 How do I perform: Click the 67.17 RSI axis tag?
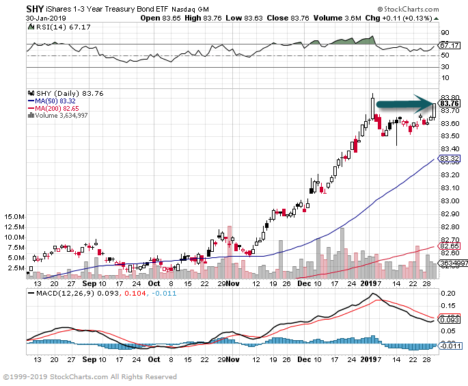[x=449, y=45]
